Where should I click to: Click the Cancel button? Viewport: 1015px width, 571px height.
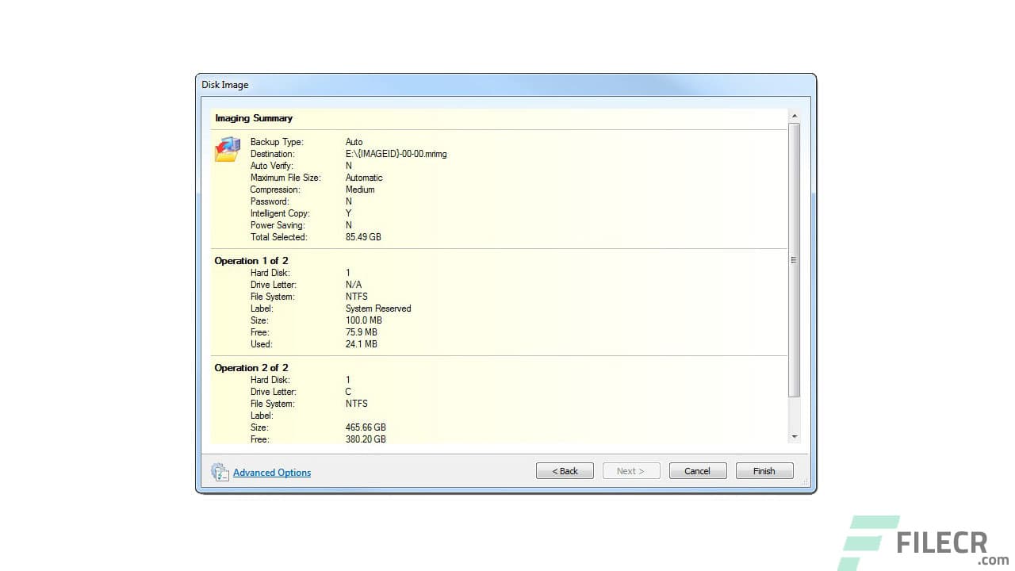(696, 470)
